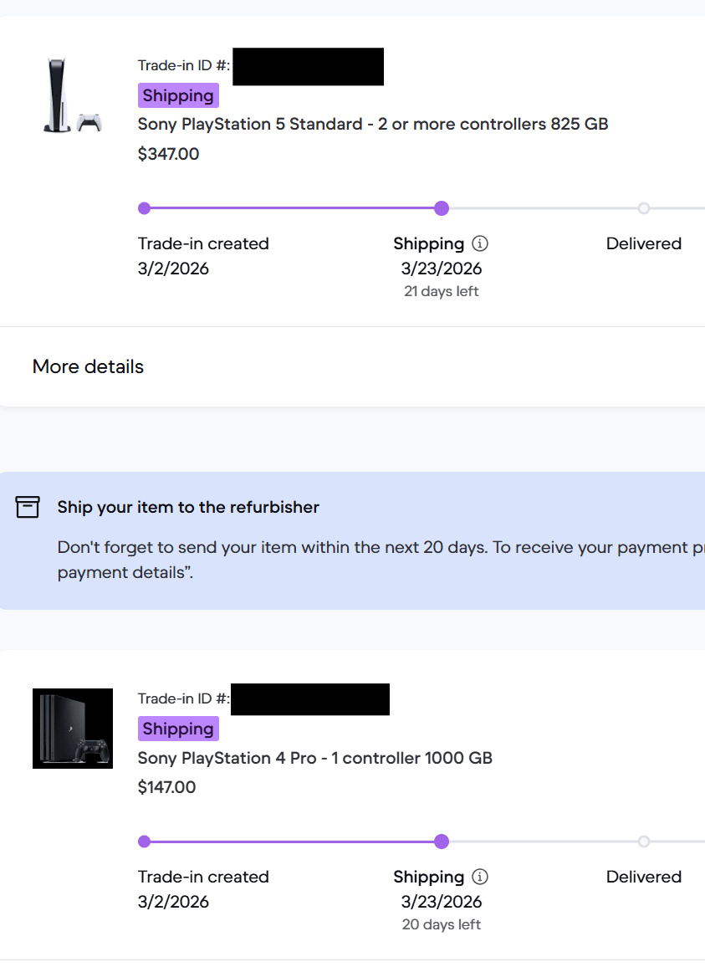Click the $147.00 trade-in price
Image resolution: width=705 pixels, height=967 pixels.
[x=167, y=787]
